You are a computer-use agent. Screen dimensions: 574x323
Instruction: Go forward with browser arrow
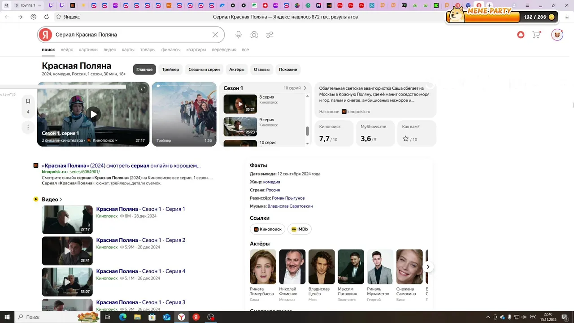point(21,17)
